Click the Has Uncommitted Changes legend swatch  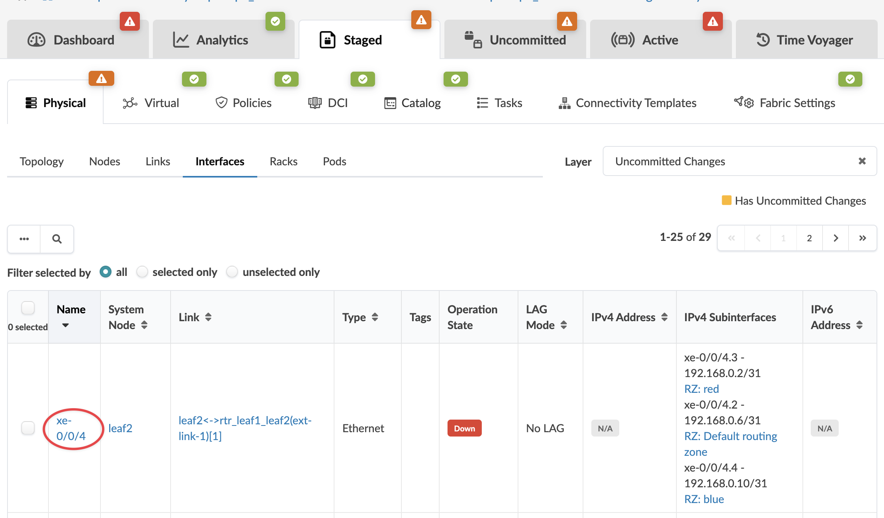tap(726, 200)
